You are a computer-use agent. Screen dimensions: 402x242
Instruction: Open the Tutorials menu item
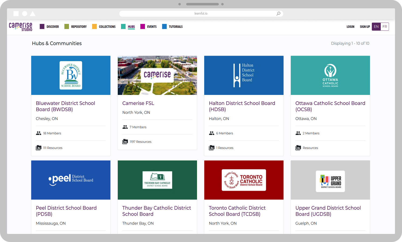click(x=176, y=27)
